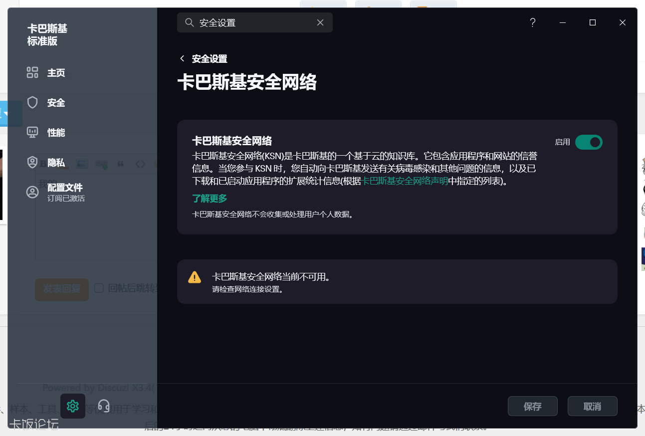Click the Performance monitor icon
Image resolution: width=645 pixels, height=436 pixels.
click(32, 133)
